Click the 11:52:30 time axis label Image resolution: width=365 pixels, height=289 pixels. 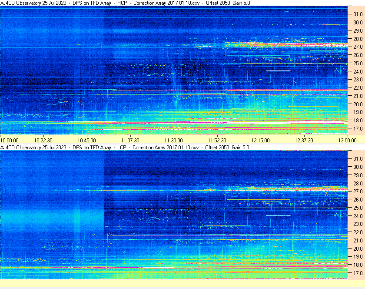tap(217, 140)
